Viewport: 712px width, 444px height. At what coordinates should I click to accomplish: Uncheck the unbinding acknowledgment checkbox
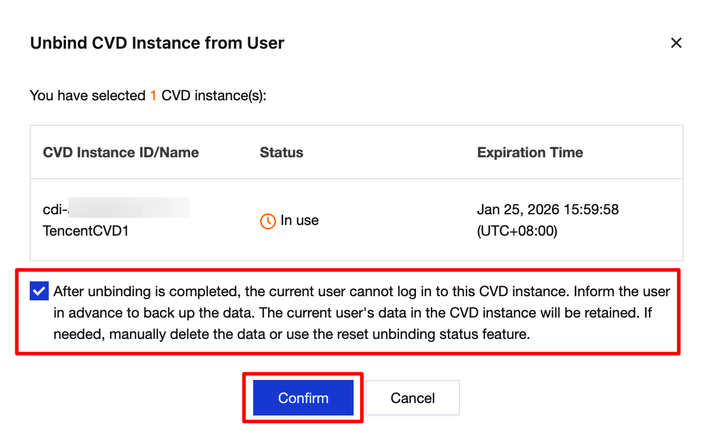click(39, 291)
